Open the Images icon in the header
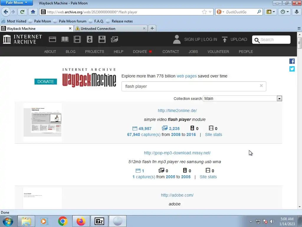The width and height of the screenshot is (302, 227). pos(114,39)
